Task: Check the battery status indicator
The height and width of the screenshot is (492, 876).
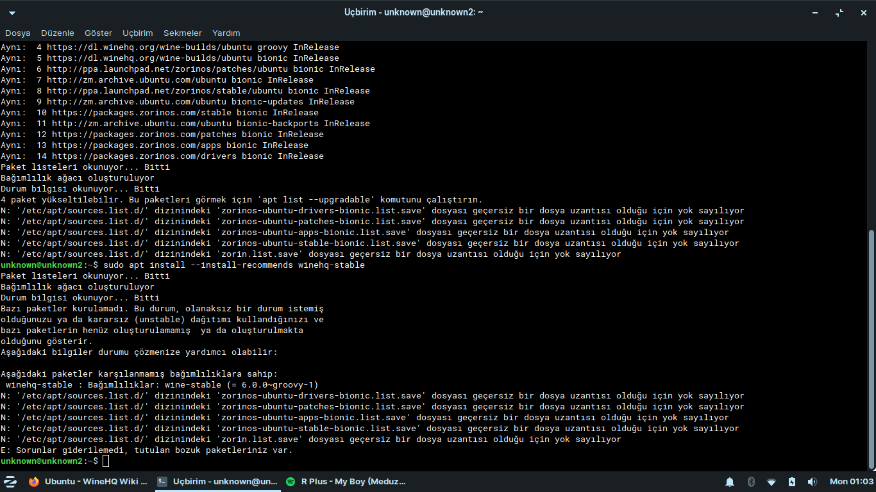Action: tap(792, 481)
